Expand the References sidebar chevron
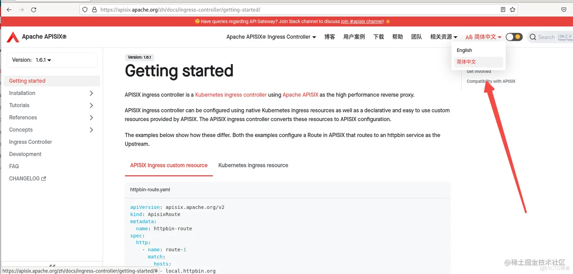Image resolution: width=573 pixels, height=274 pixels. click(x=91, y=117)
